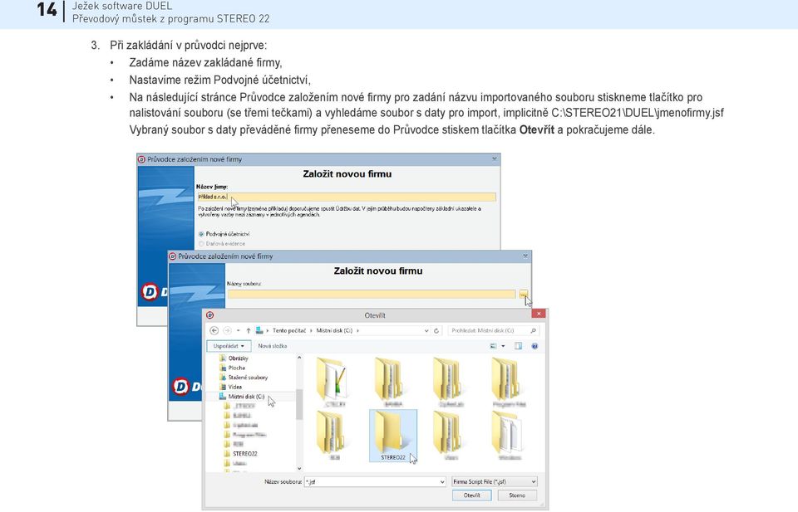Image resolution: width=798 pixels, height=512 pixels.
Task: Click the drive icon beside 'Místní disk (C:)'
Action: point(222,397)
